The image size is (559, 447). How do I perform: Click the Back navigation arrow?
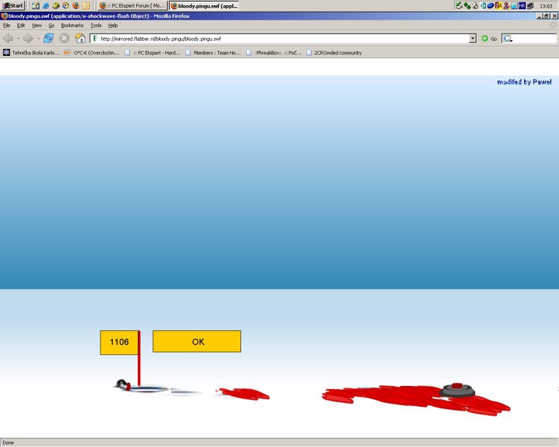pos(8,38)
